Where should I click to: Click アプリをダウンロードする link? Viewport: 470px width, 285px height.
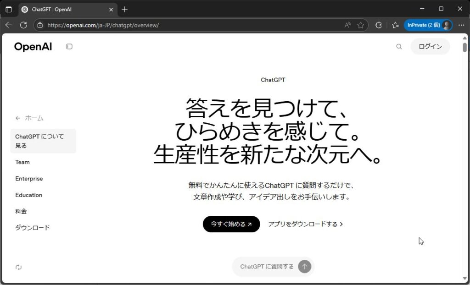click(x=305, y=224)
